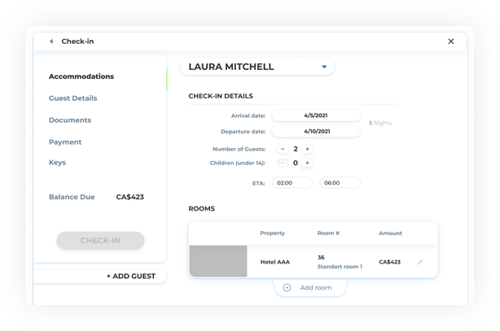Open the Keys section
The height and width of the screenshot is (331, 500).
point(57,163)
